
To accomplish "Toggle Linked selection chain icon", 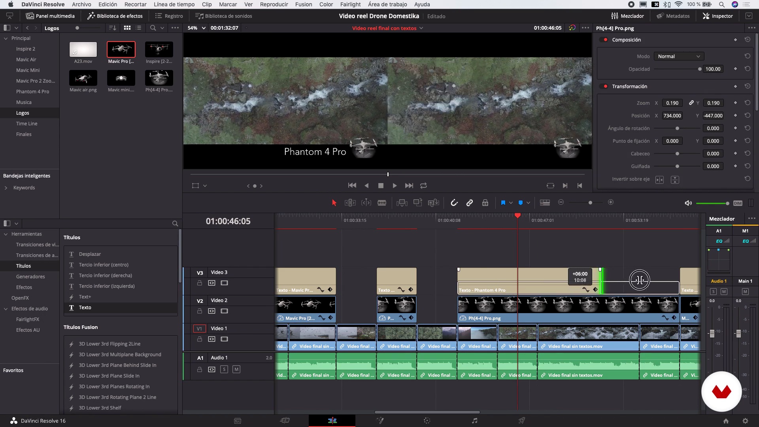I will (470, 203).
